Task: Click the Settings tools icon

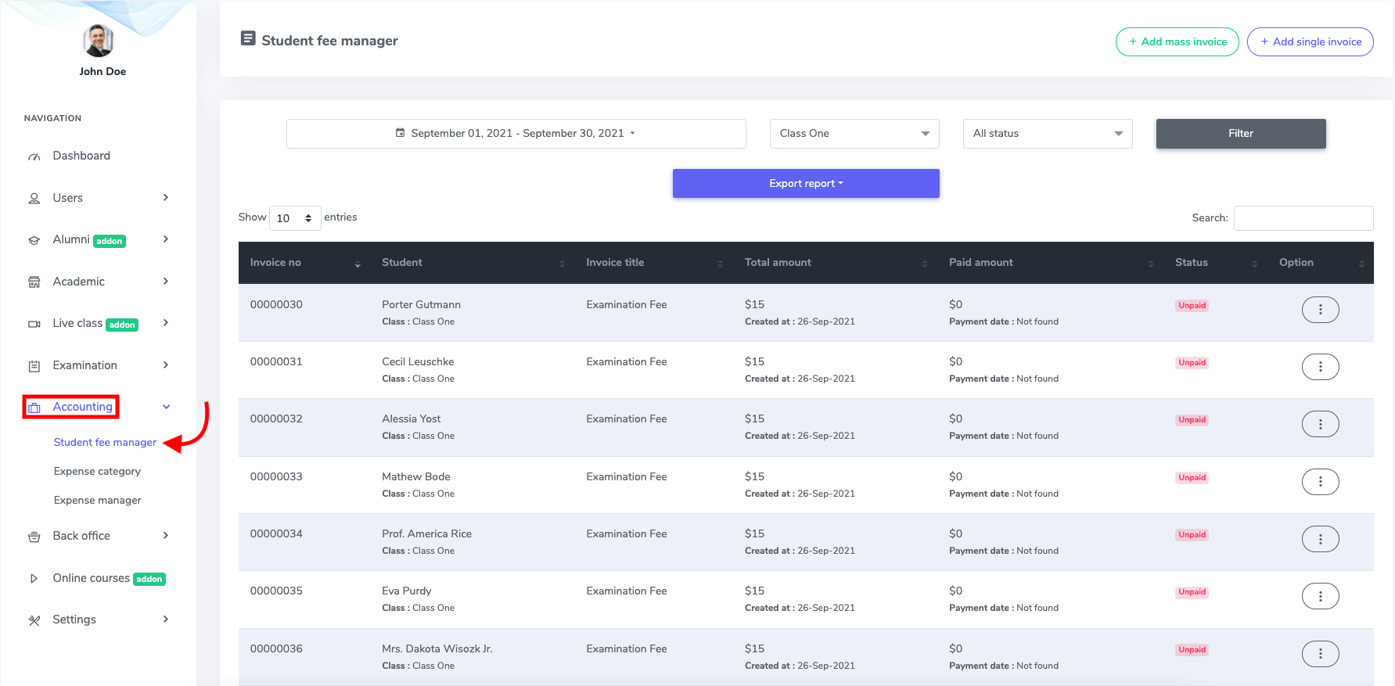Action: tap(34, 620)
